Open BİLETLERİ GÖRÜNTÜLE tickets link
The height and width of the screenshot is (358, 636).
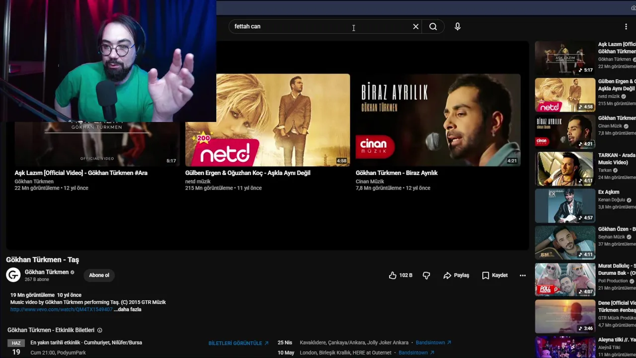click(x=238, y=343)
